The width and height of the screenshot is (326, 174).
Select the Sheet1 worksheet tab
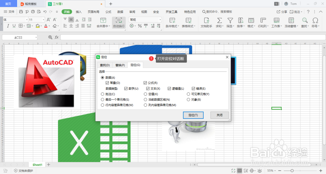pos(37,165)
